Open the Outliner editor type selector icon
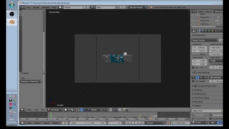The height and width of the screenshot is (129, 229). [x=194, y=11]
